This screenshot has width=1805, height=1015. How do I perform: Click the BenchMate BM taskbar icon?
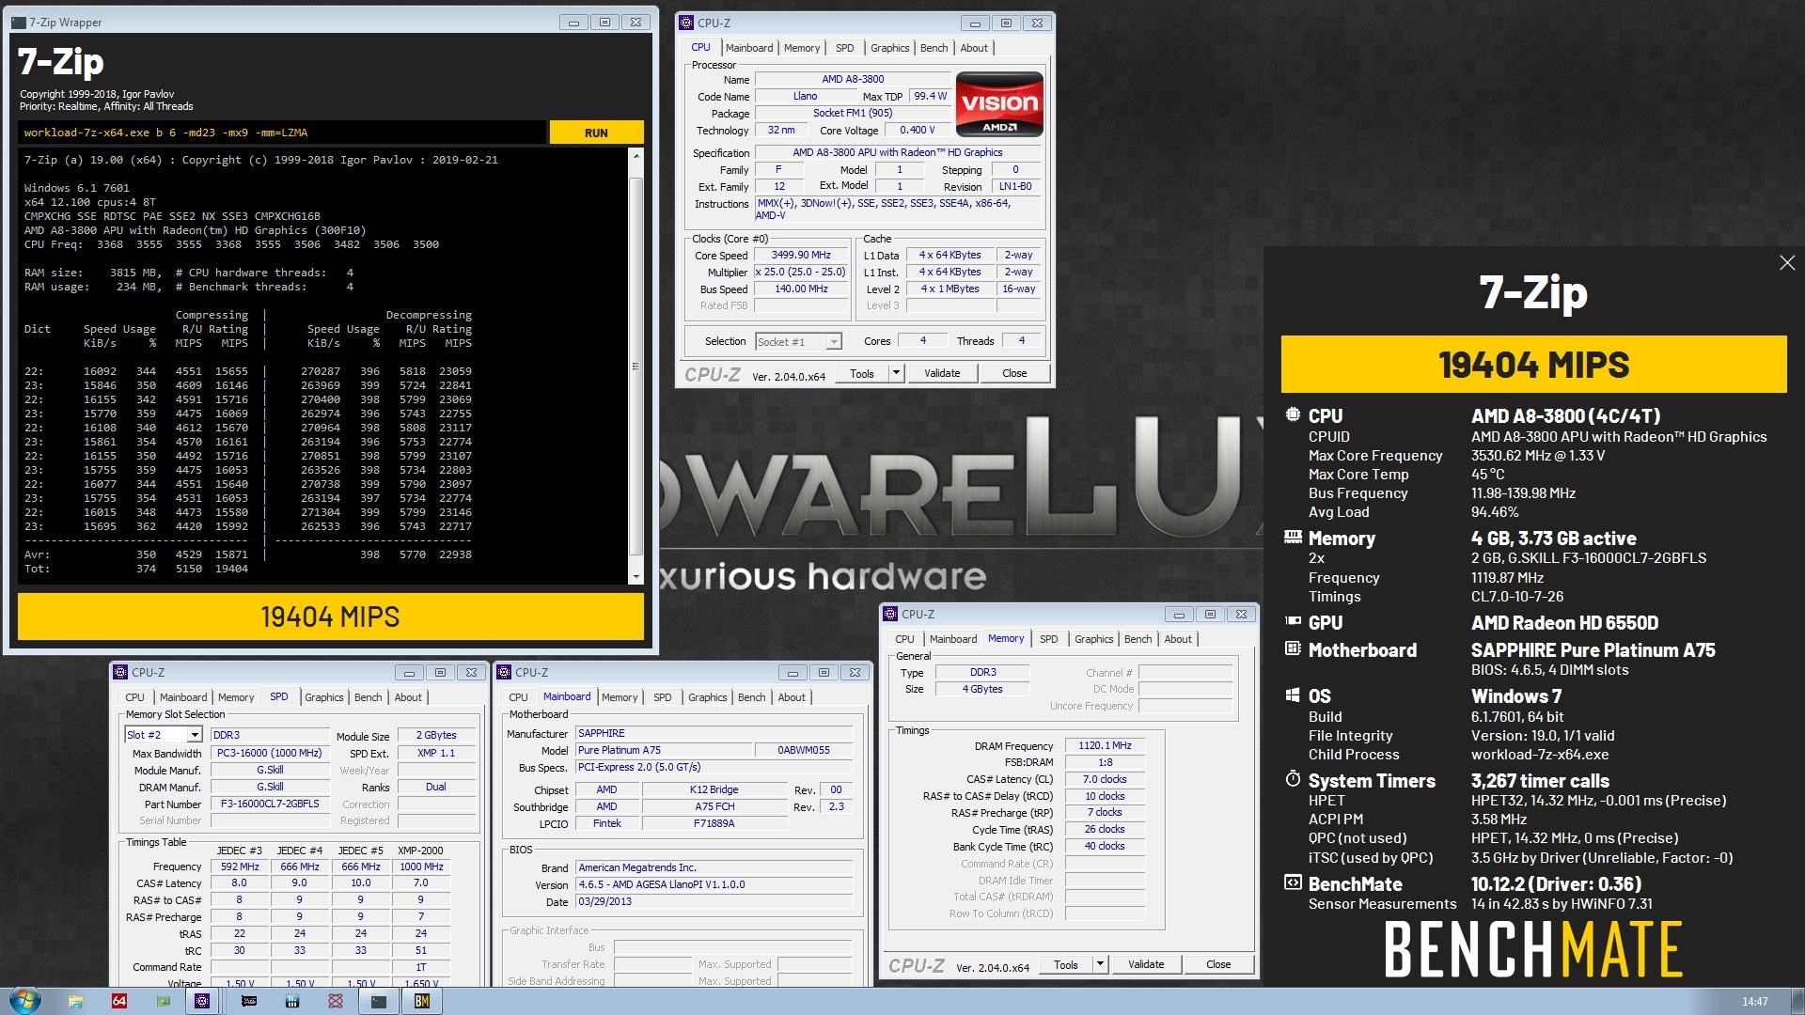click(421, 1001)
